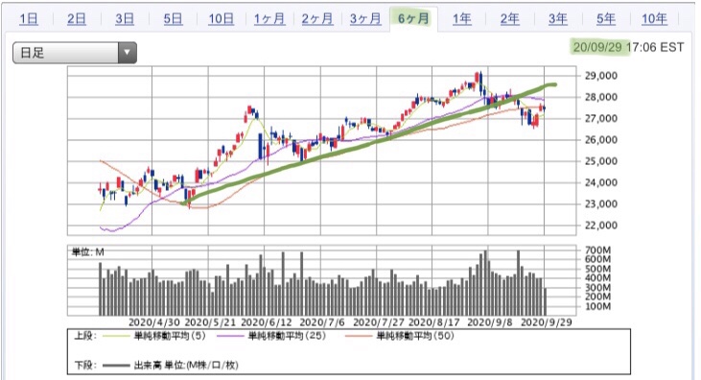Image resolution: width=701 pixels, height=380 pixels.
Task: Switch to the 2日 range tab
Action: click(x=77, y=19)
